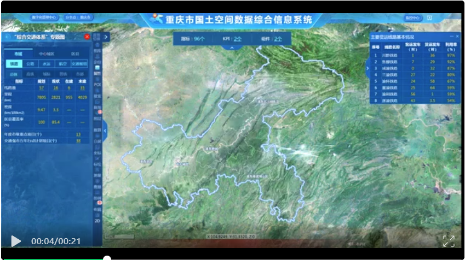Open the POI tool in the sidebar
Image resolution: width=465 pixels, height=260 pixels.
97,83
